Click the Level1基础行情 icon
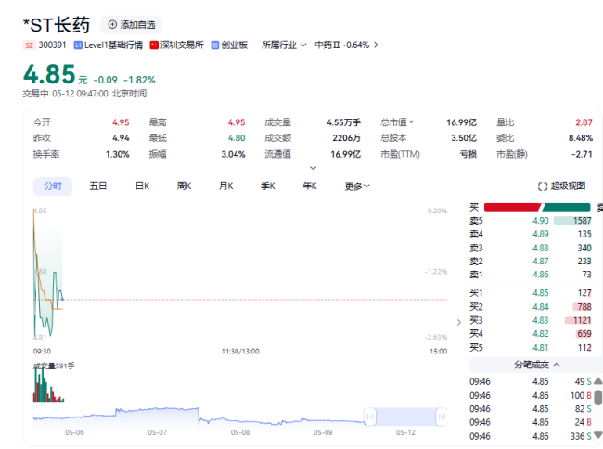603x449 pixels. click(78, 45)
